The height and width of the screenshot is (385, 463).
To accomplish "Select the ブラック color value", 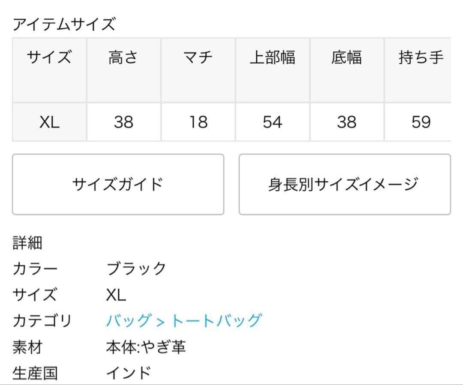I will pos(136,269).
